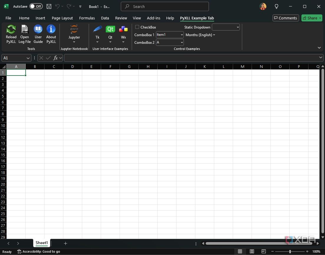Image resolution: width=325 pixels, height=255 pixels.
Task: Click in the Search box
Action: pyautogui.click(x=165, y=6)
